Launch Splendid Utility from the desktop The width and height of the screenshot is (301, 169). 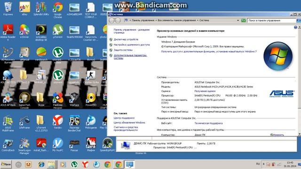41,9
